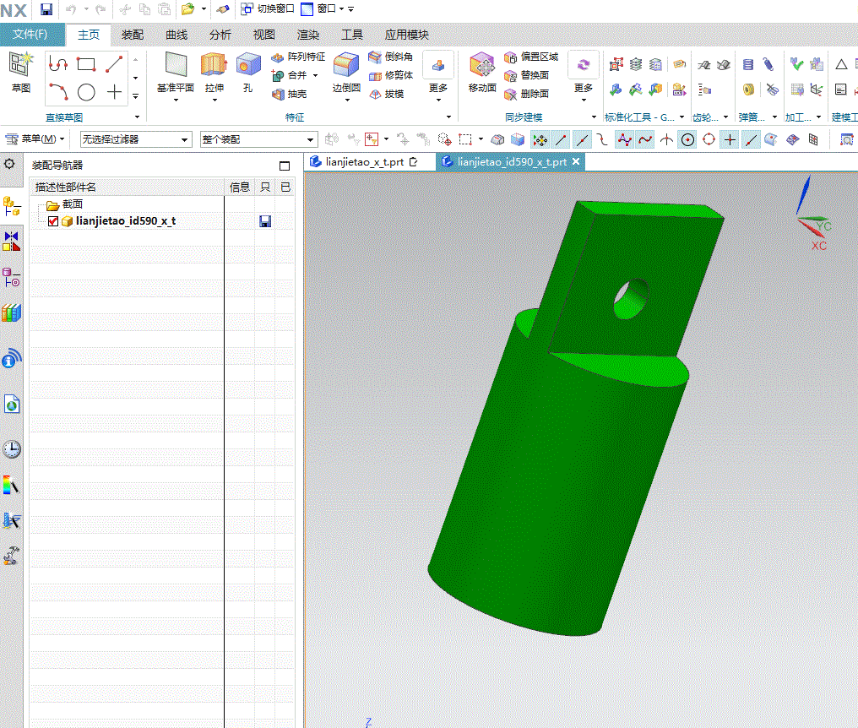The image size is (858, 728).
Task: Switch to the 曲线 ribbon tab
Action: point(176,35)
